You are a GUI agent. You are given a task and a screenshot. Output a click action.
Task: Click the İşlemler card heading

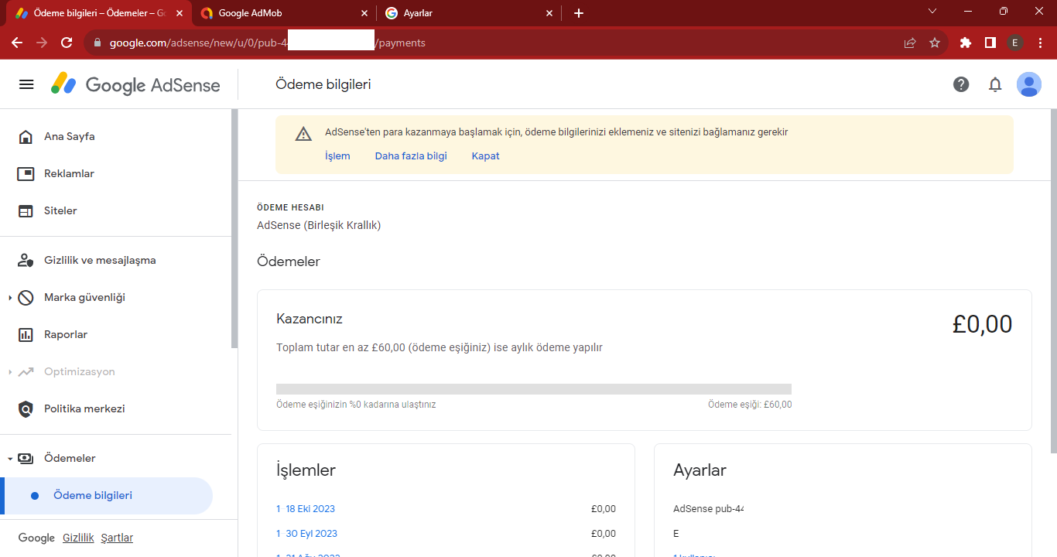tap(306, 470)
